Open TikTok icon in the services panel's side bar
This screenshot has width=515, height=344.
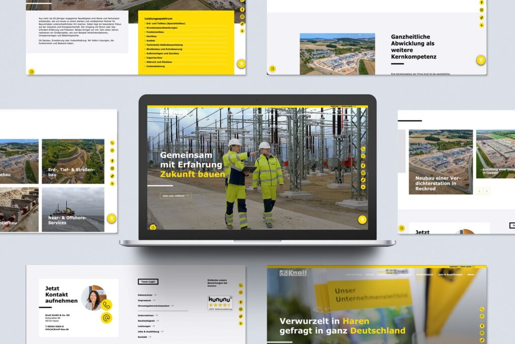[x=112, y=176]
